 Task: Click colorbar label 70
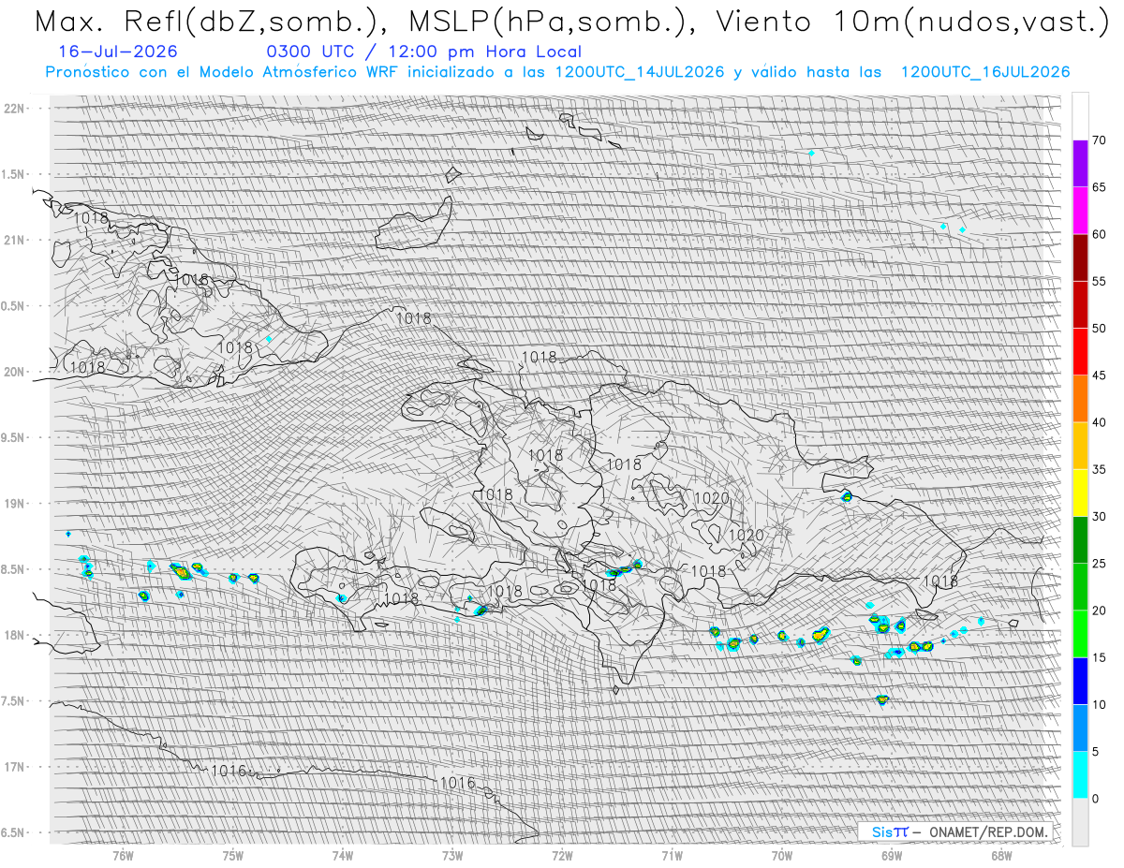pyautogui.click(x=1099, y=140)
